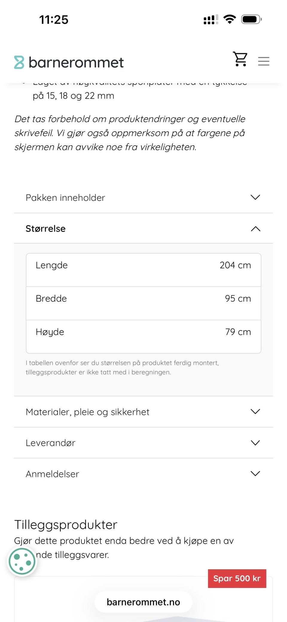
Task: Expand the Leverandør section chevron
Action: pyautogui.click(x=255, y=443)
